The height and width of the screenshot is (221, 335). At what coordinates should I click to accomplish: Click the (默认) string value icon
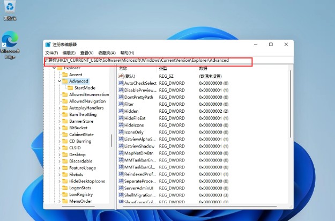click(x=121, y=76)
